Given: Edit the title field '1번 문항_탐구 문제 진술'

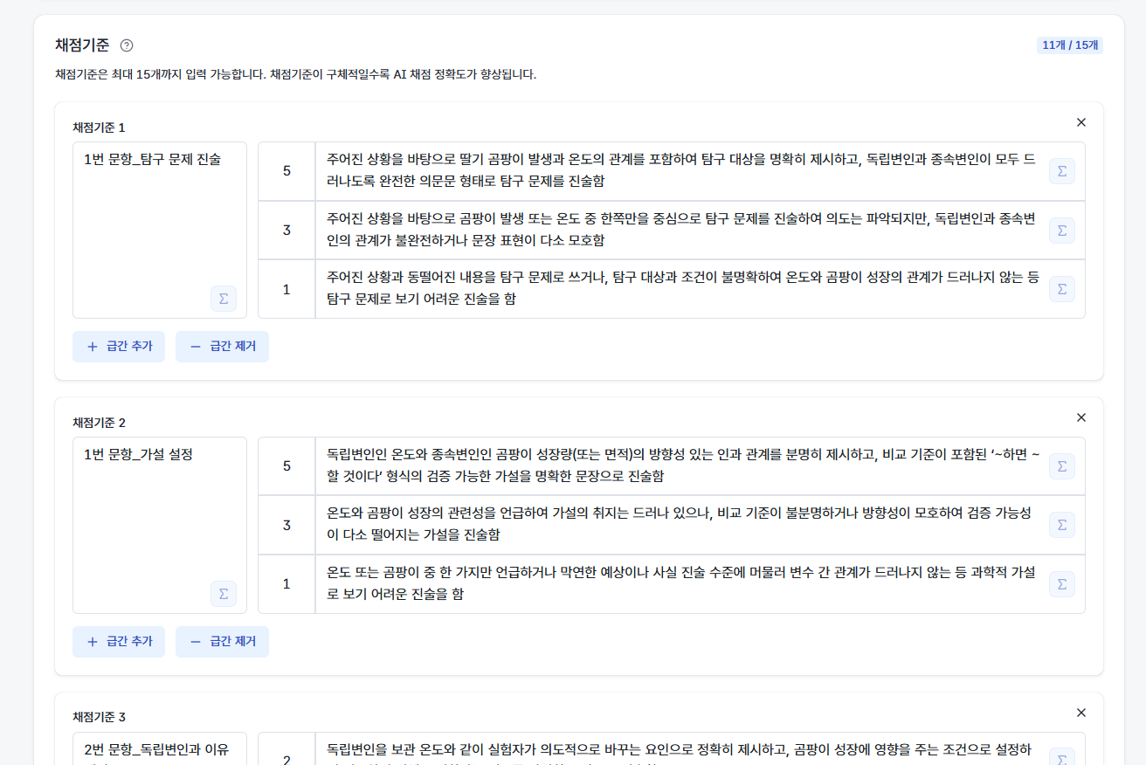Looking at the screenshot, I should 160,231.
